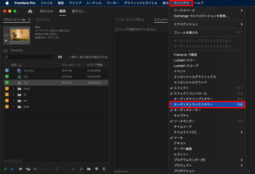Viewport: 255px width, 174px height.
Task: Click the magnifier icon in the search field
Action: tap(6, 57)
